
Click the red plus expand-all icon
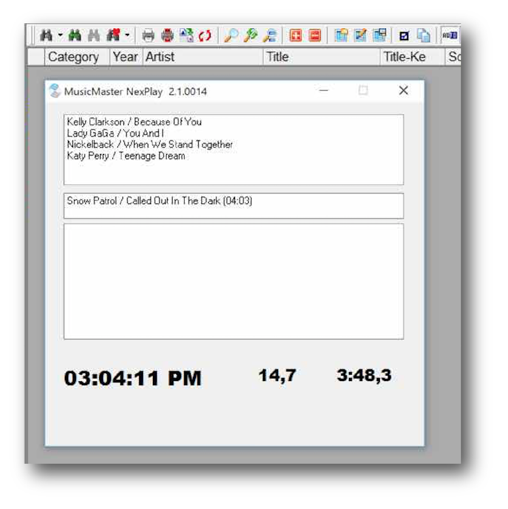(296, 35)
